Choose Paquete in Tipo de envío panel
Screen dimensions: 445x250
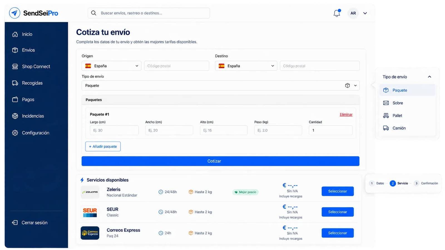click(407, 90)
